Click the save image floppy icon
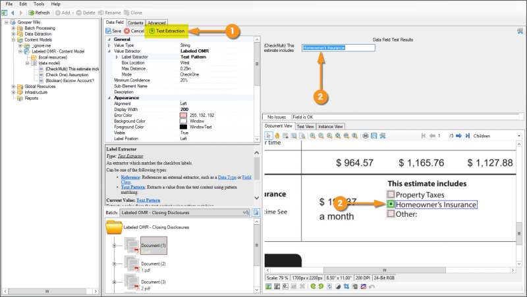The height and width of the screenshot is (297, 527). 374,136
